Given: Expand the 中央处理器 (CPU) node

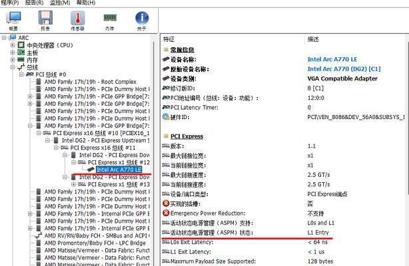Looking at the screenshot, I should coord(13,45).
